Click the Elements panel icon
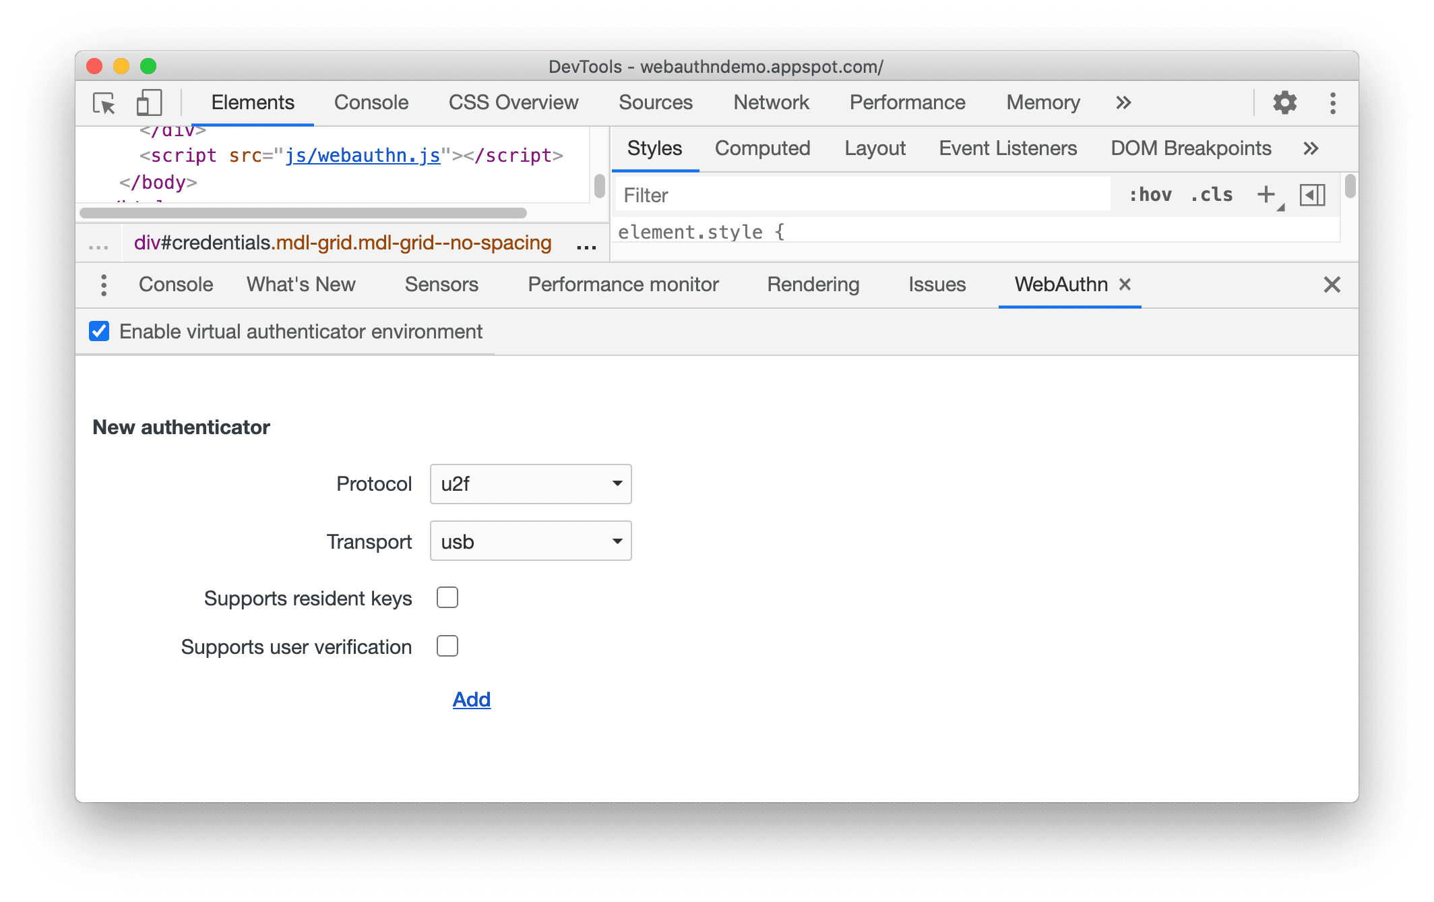Viewport: 1434px width, 902px height. 252,103
